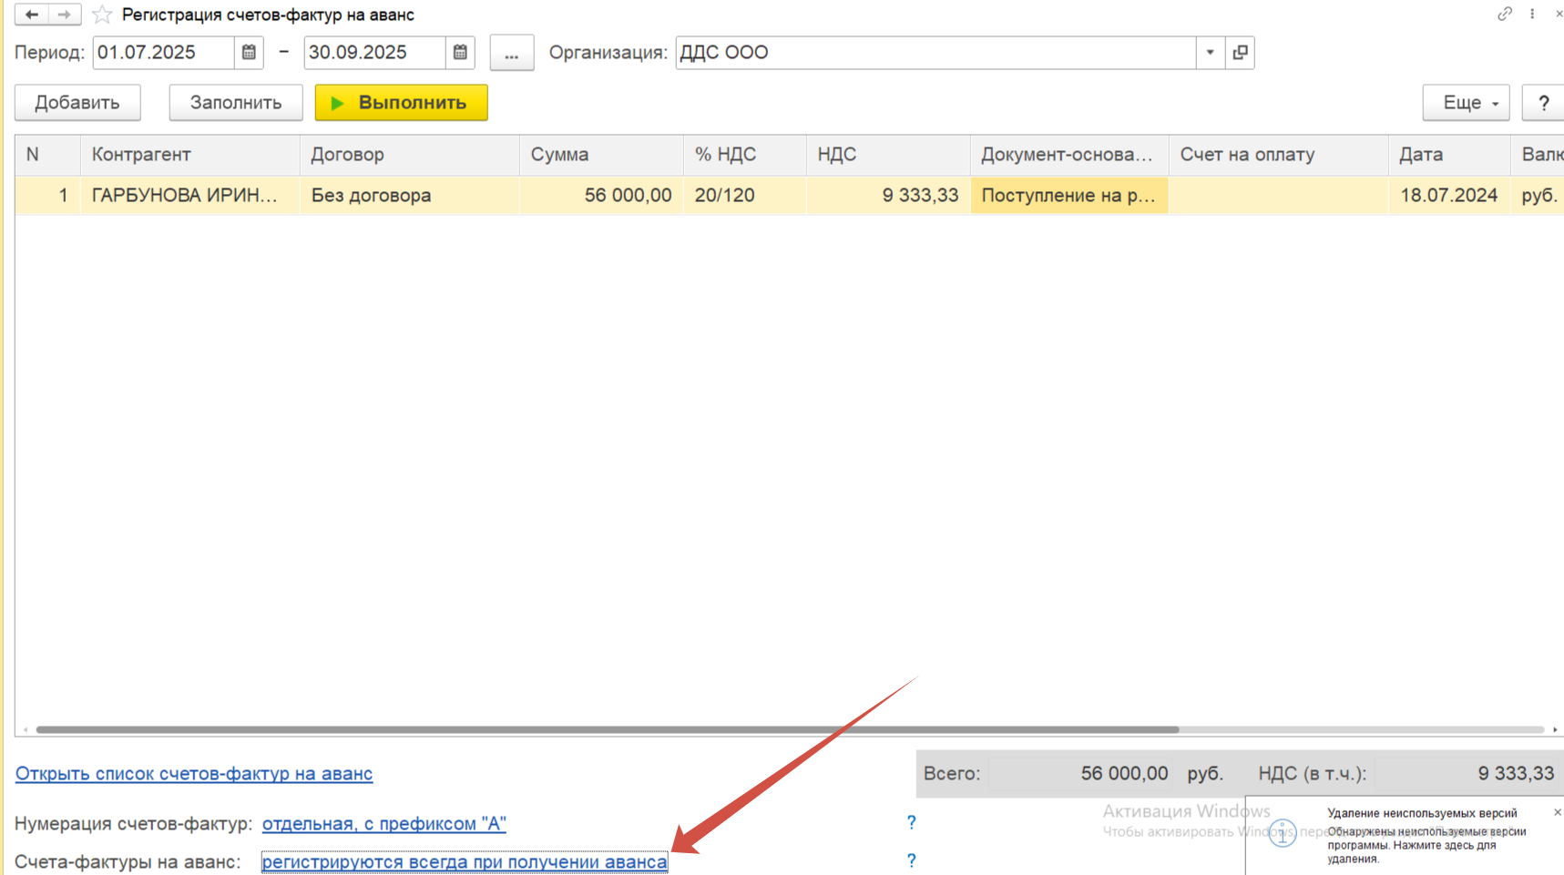This screenshot has height=875, width=1564.
Task: Open list of advance invoices link
Action: (x=194, y=773)
